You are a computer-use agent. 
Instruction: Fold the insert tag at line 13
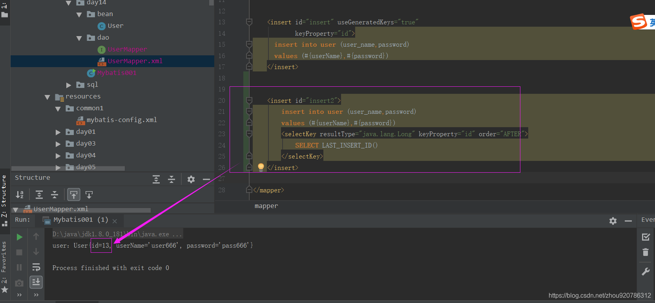click(249, 22)
